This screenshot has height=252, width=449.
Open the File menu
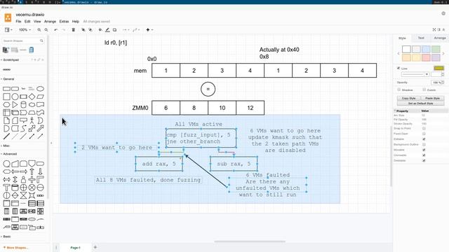[x=18, y=22]
